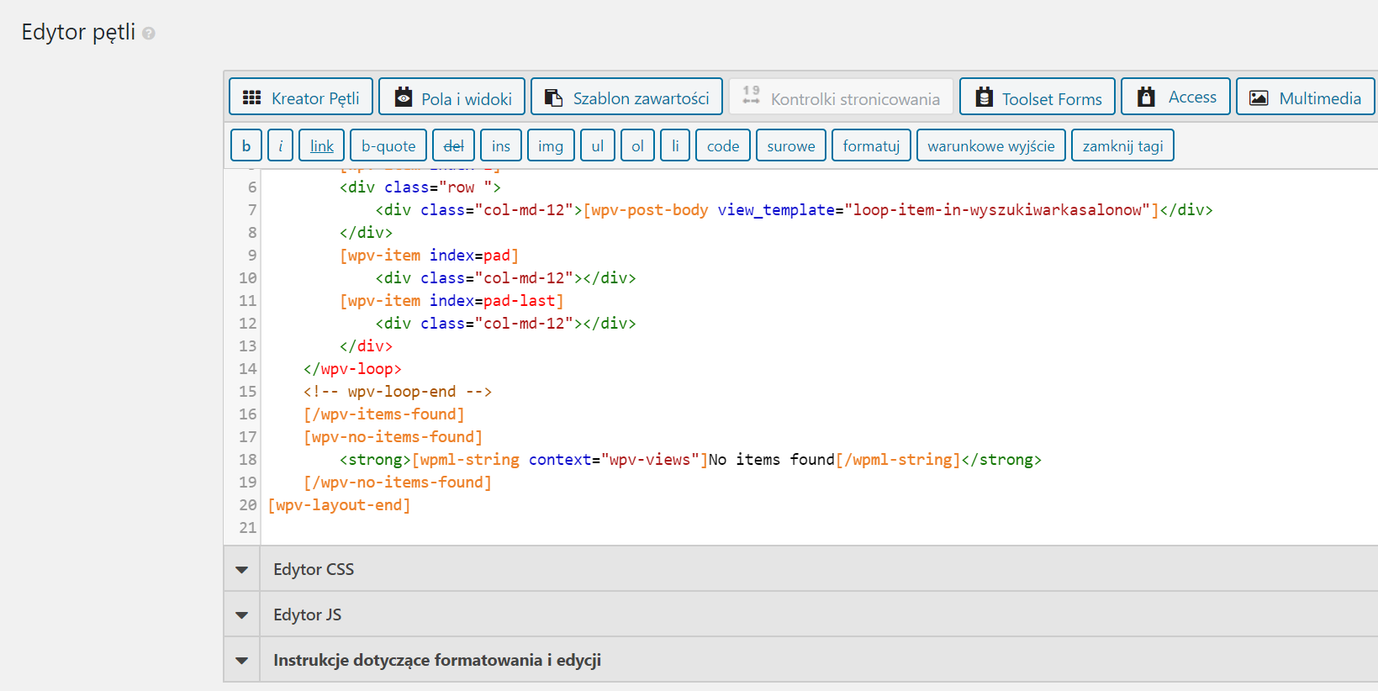Click the Access button
Screen dimensions: 1378x691
click(x=1175, y=97)
